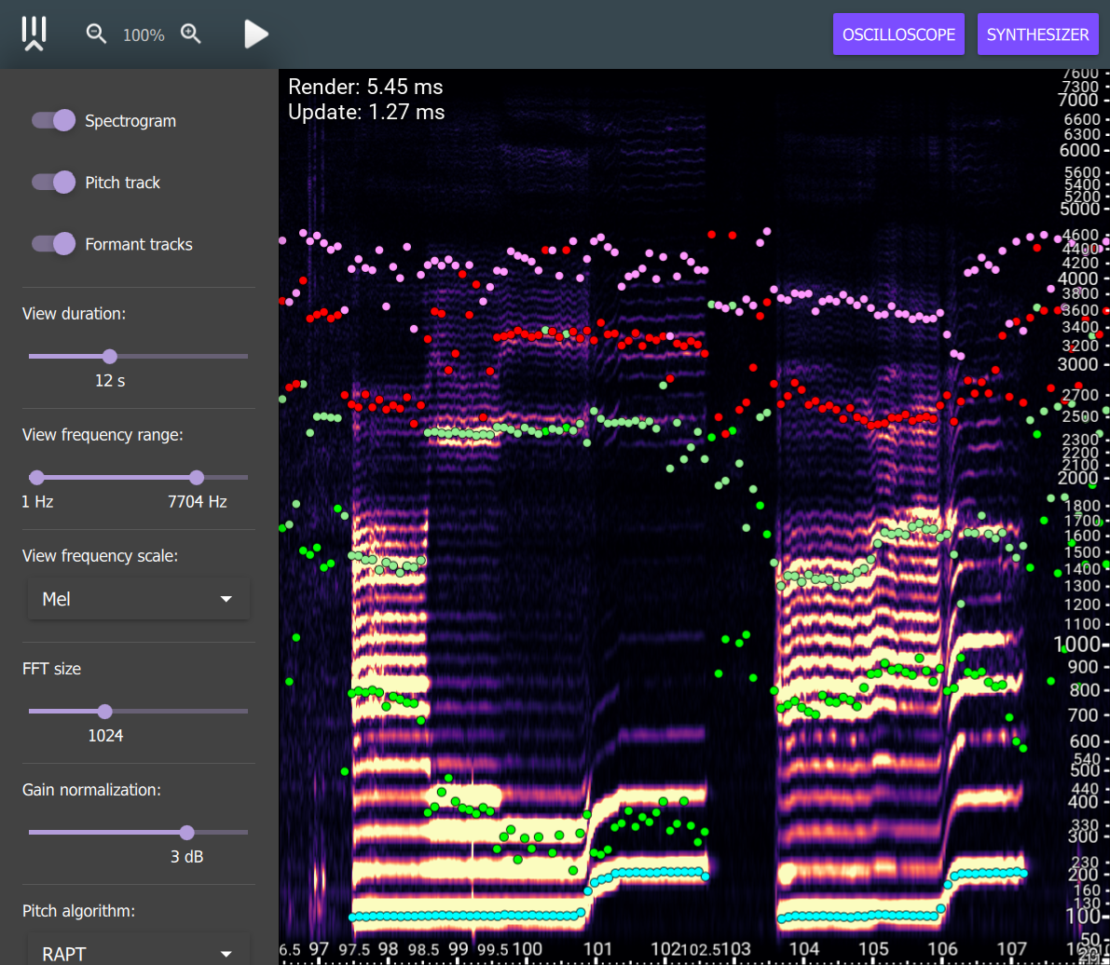Click the maximum frequency handle at 7704 Hz
Image resolution: width=1110 pixels, height=965 pixels.
point(196,478)
